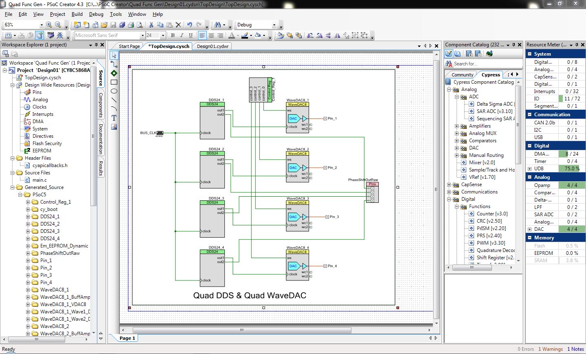Image resolution: width=586 pixels, height=354 pixels.
Task: Click the Italic formatting icon
Action: pyautogui.click(x=182, y=35)
